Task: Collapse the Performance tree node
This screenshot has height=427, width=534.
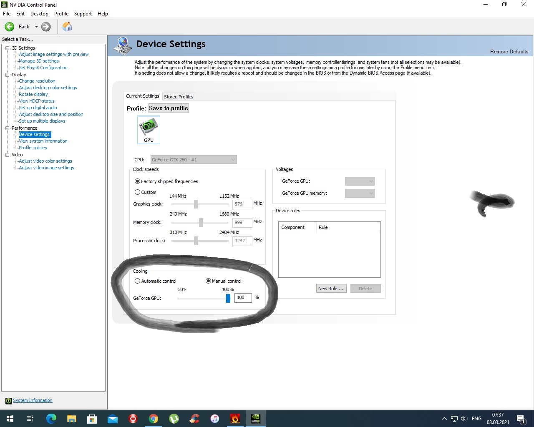Action: point(7,128)
